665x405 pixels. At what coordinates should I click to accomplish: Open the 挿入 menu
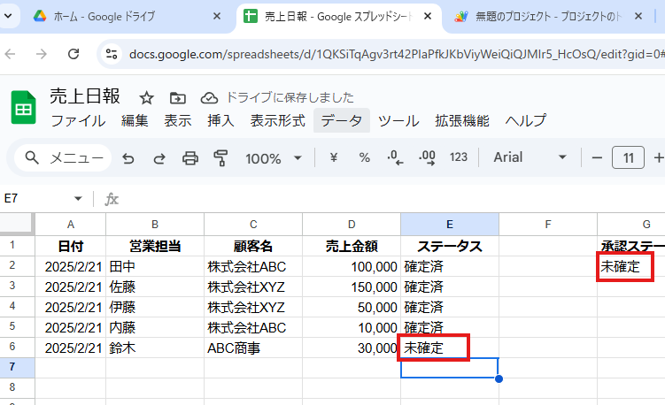220,121
